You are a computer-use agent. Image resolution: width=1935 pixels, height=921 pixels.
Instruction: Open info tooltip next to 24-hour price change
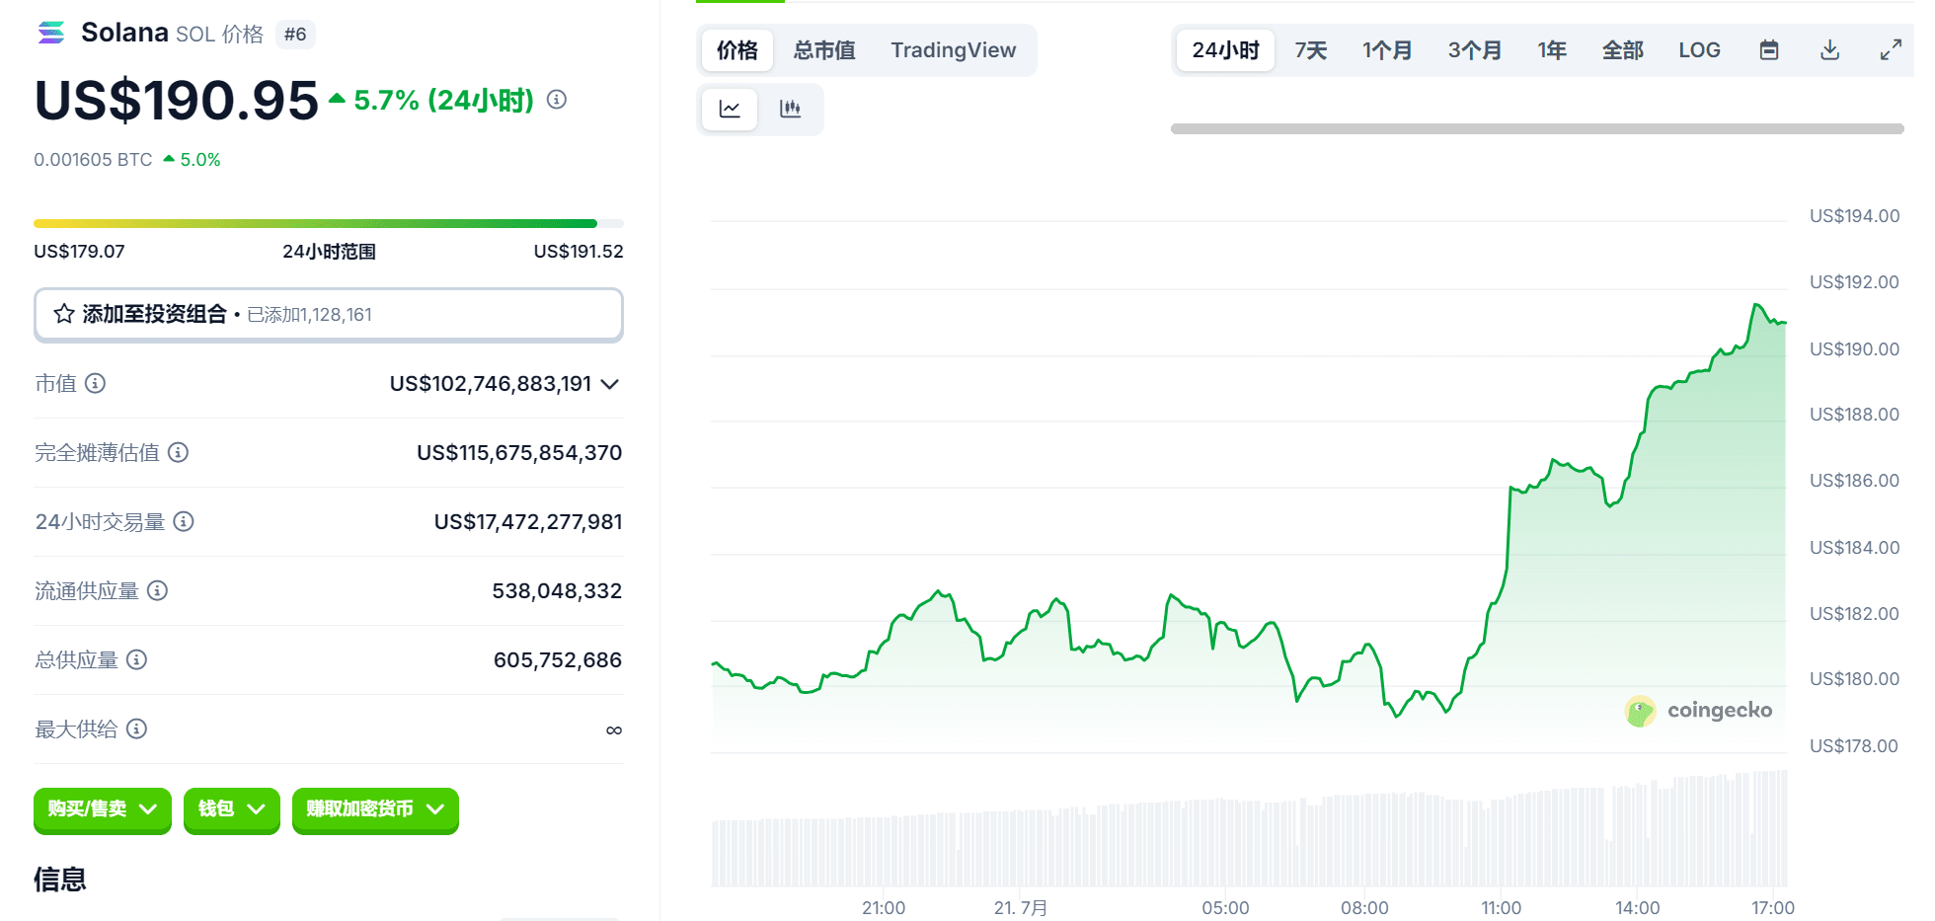[x=557, y=99]
